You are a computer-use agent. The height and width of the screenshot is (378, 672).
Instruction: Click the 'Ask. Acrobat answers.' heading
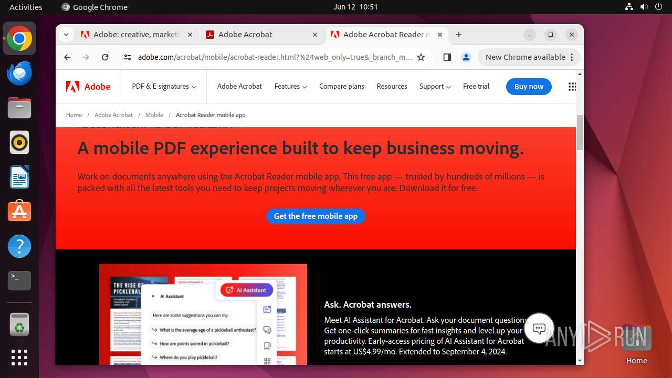[367, 304]
